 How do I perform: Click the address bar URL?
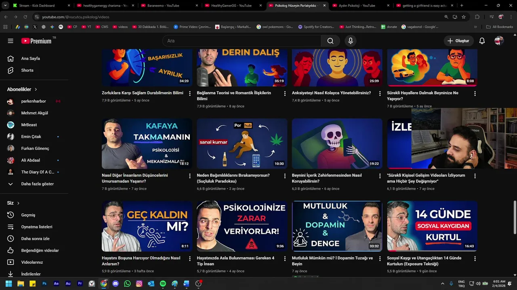click(x=76, y=17)
